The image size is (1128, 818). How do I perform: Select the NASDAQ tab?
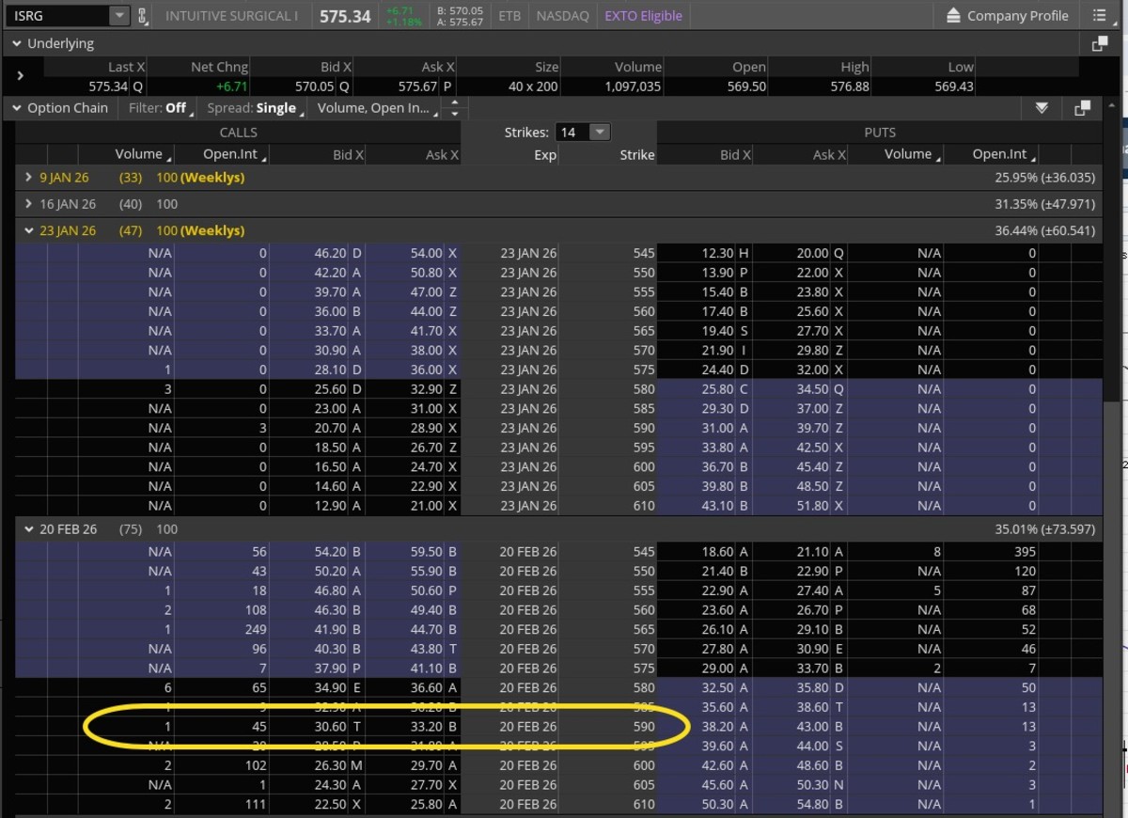[x=562, y=15]
